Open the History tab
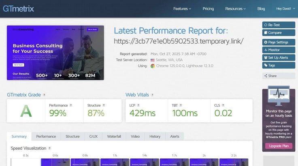This screenshot has width=298, height=166. [x=155, y=136]
